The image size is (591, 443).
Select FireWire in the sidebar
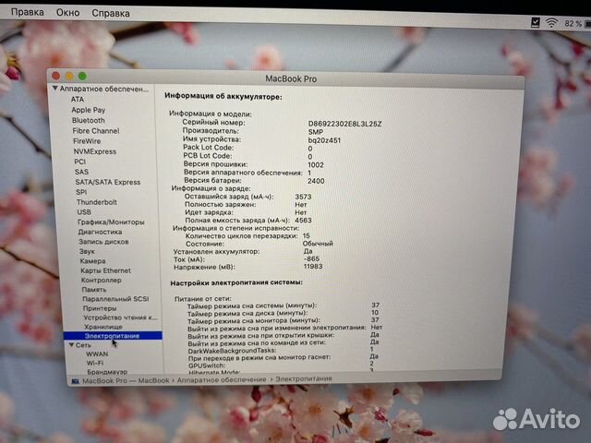click(87, 141)
